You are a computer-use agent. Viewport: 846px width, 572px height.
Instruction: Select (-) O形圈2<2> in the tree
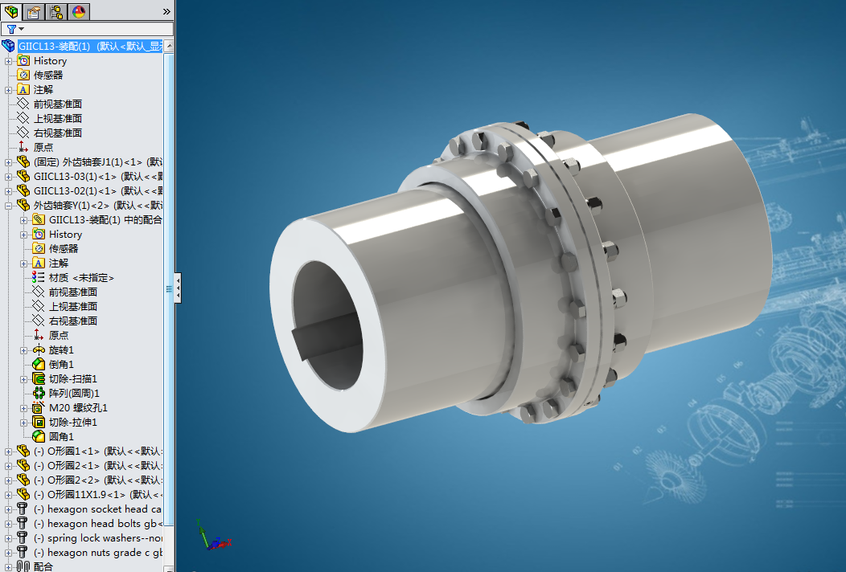[x=97, y=480]
